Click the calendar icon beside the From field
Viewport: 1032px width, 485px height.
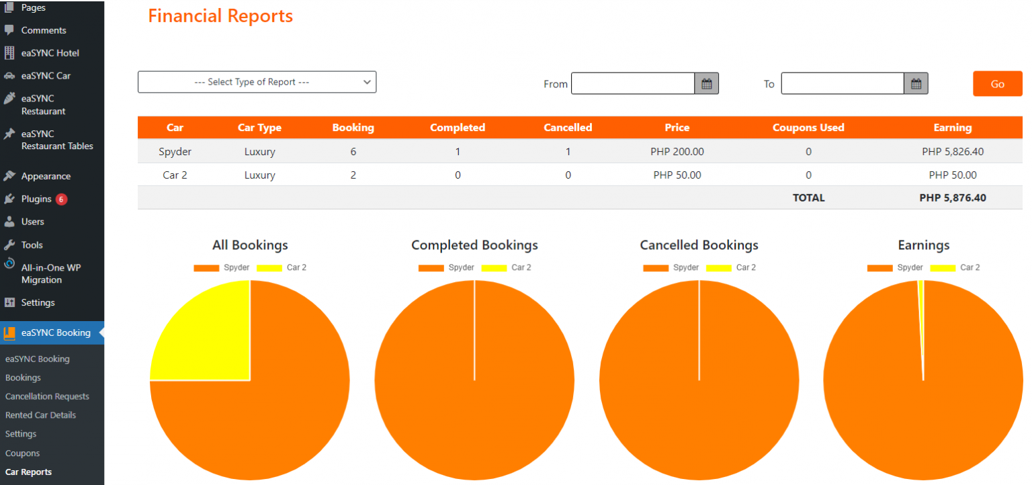click(707, 83)
